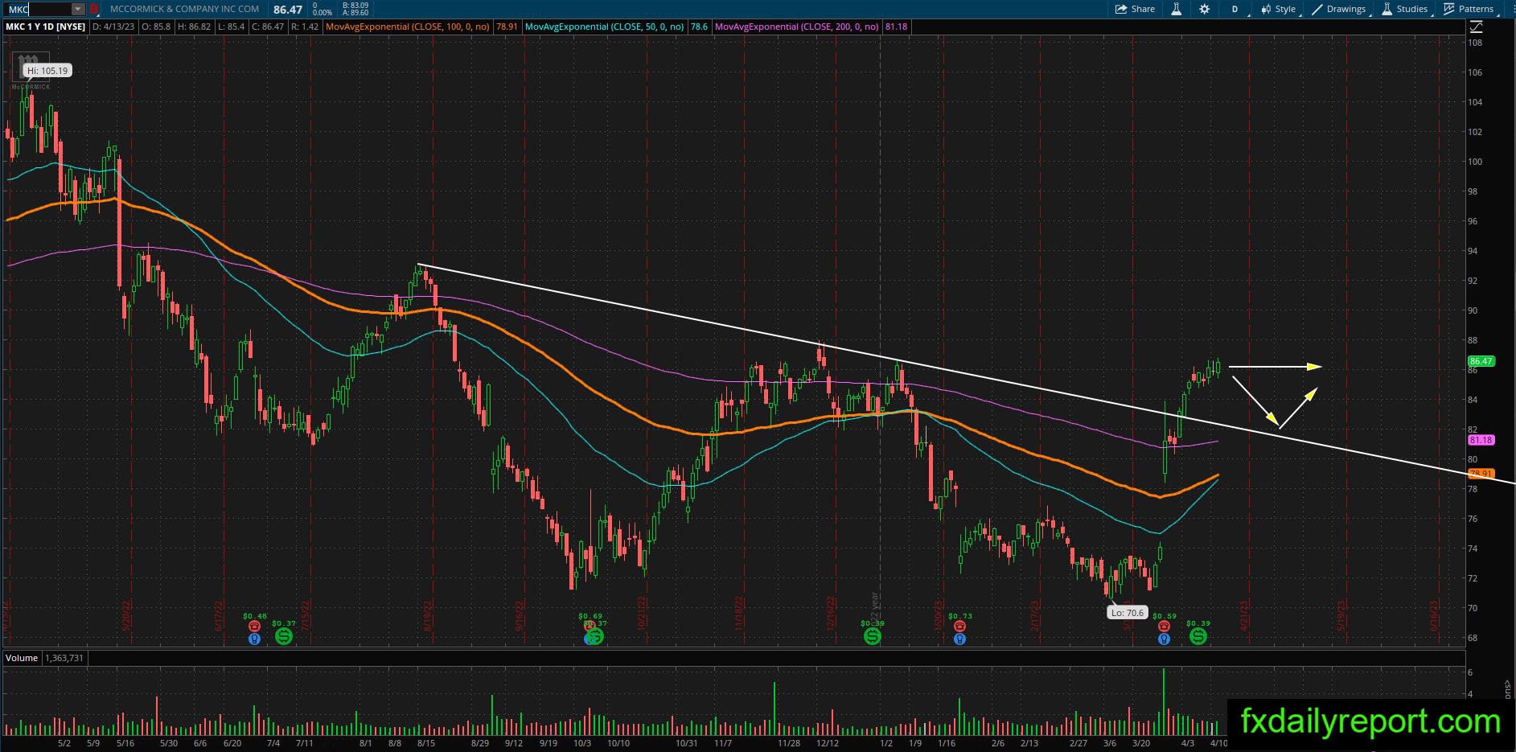
Task: Change the D aggregation period
Action: (1235, 9)
